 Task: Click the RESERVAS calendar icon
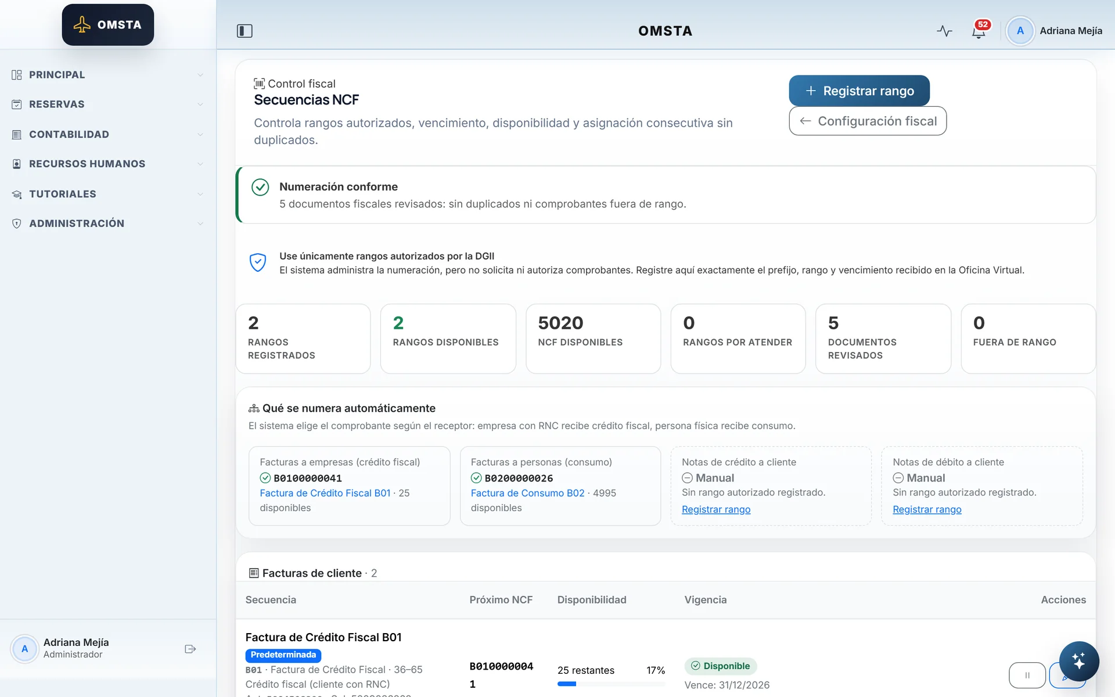17,105
